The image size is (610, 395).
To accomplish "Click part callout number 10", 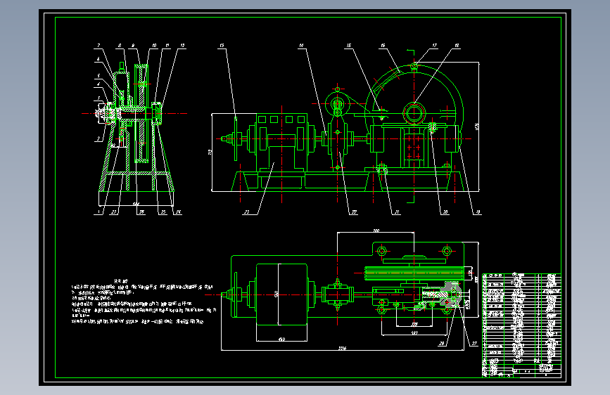I will coord(154,46).
